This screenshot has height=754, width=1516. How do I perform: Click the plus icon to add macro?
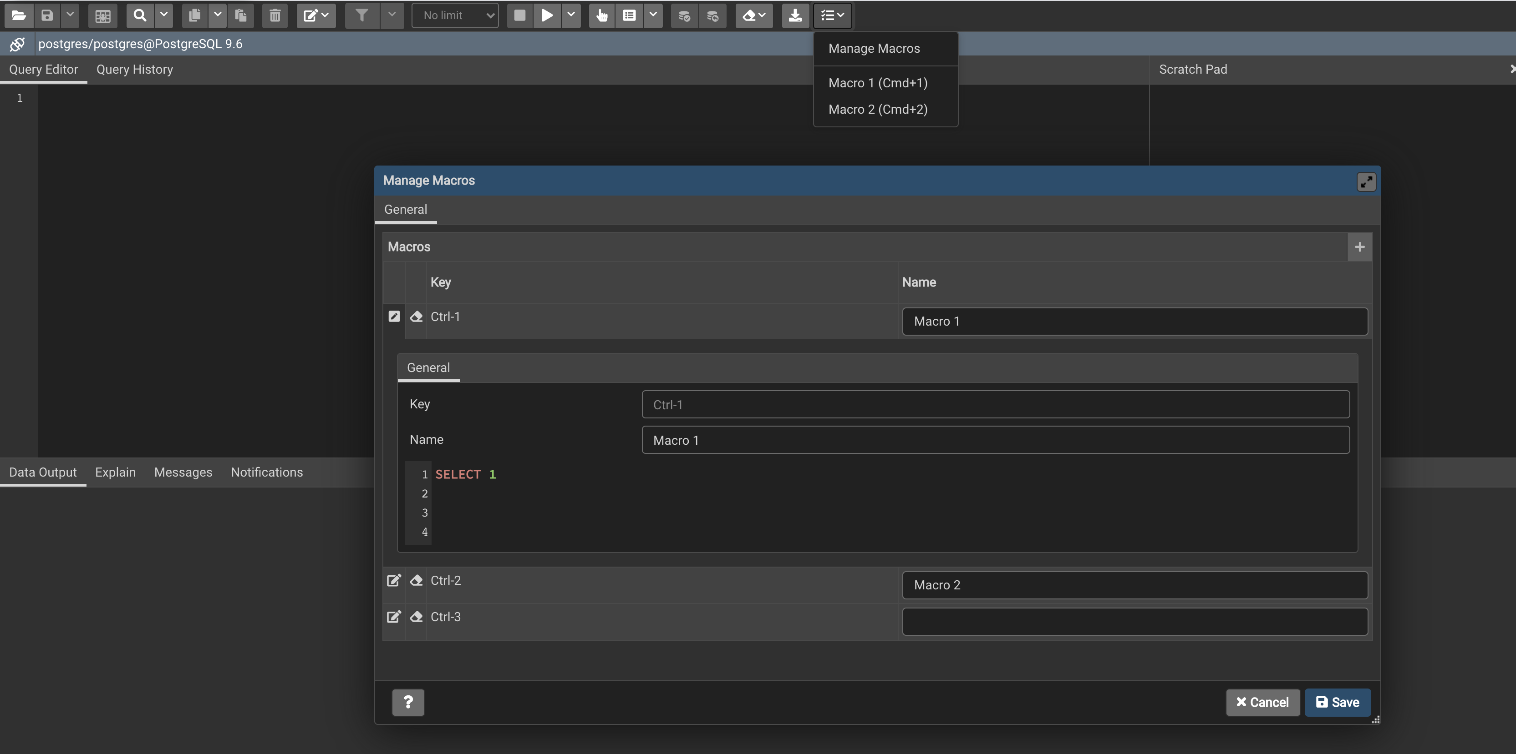pyautogui.click(x=1359, y=247)
